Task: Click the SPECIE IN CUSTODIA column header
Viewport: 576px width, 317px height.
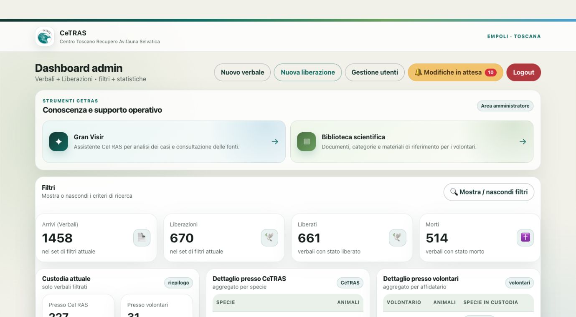Action: point(490,302)
